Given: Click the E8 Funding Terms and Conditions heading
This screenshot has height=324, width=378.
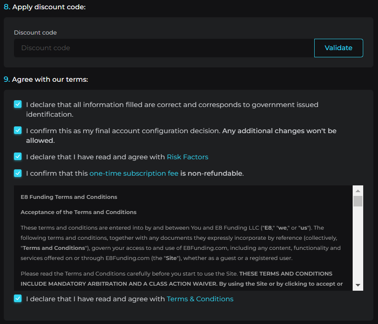Looking at the screenshot, I should (x=69, y=197).
